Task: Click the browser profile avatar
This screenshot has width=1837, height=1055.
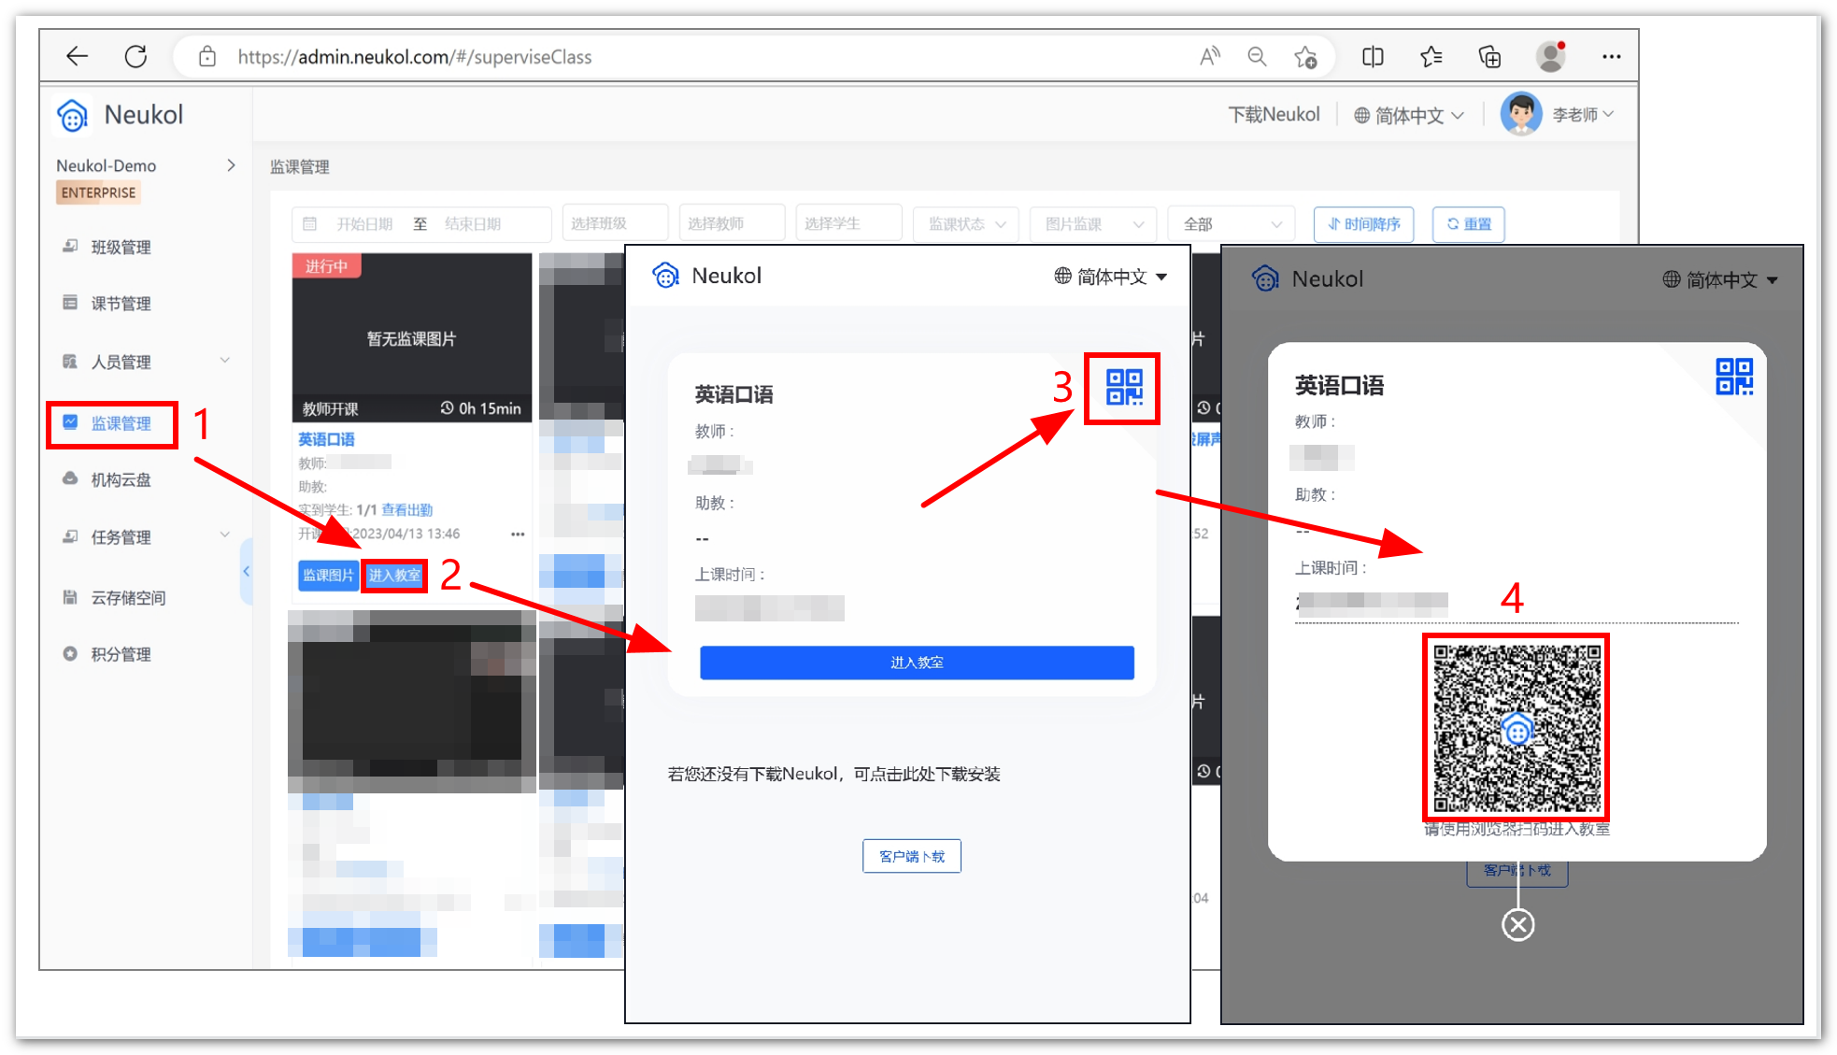Action: coord(1551,57)
